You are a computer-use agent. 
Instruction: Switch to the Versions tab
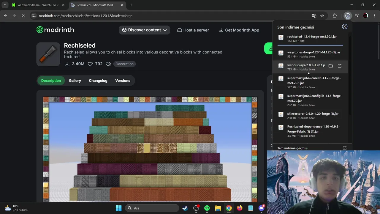point(123,81)
